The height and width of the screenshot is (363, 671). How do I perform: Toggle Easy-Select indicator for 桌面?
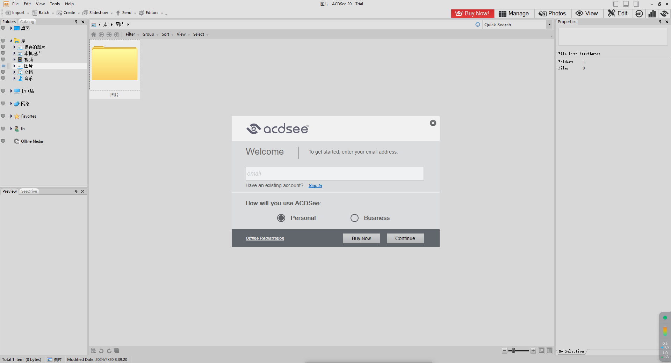click(3, 28)
